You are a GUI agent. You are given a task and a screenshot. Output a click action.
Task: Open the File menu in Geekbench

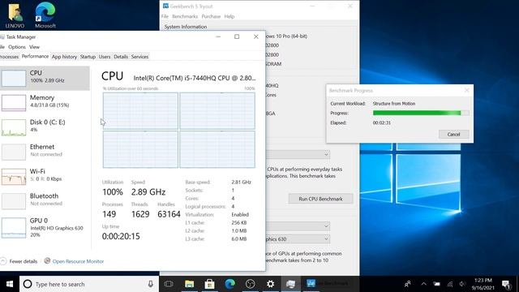[165, 16]
